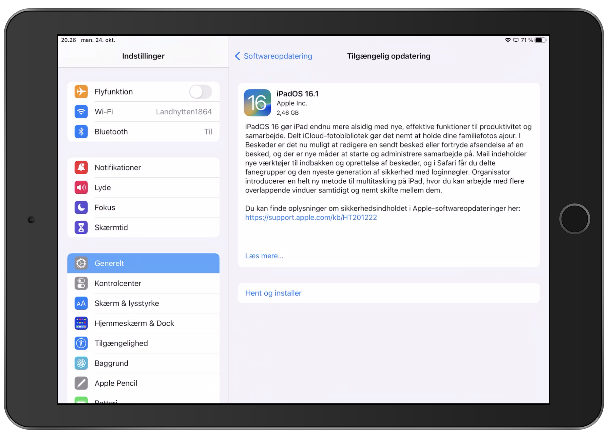
Task: Open Hjemmeskærm & Dock settings
Action: pyautogui.click(x=143, y=323)
